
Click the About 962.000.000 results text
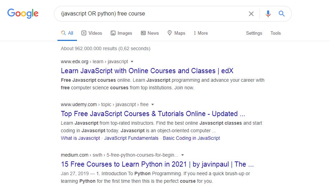(x=106, y=48)
